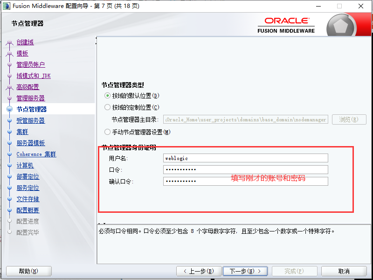Focus the 确认口令 password field

(x=246, y=182)
